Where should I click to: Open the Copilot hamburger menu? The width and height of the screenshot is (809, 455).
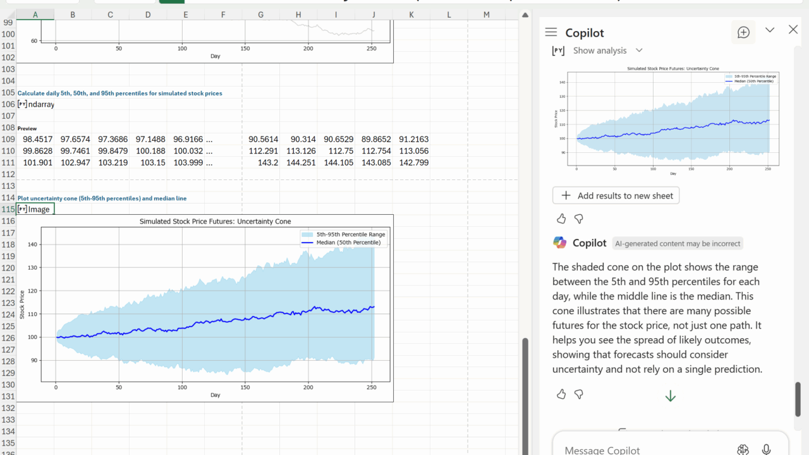pyautogui.click(x=551, y=32)
